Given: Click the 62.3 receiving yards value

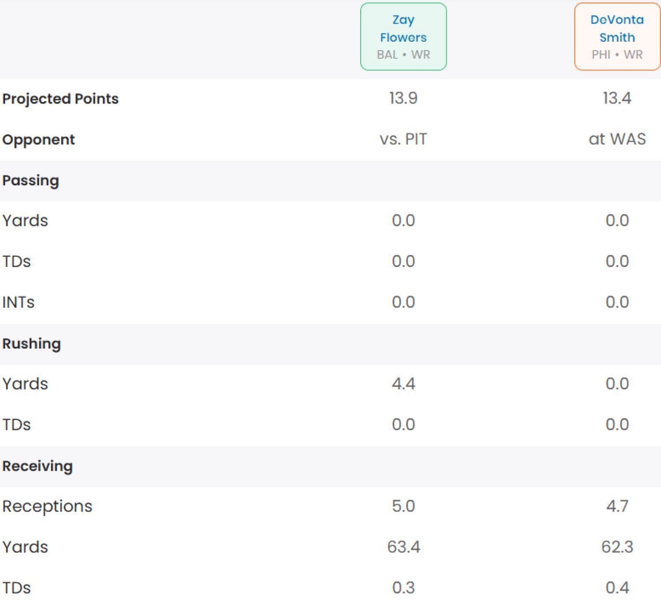Looking at the screenshot, I should click(x=617, y=547).
